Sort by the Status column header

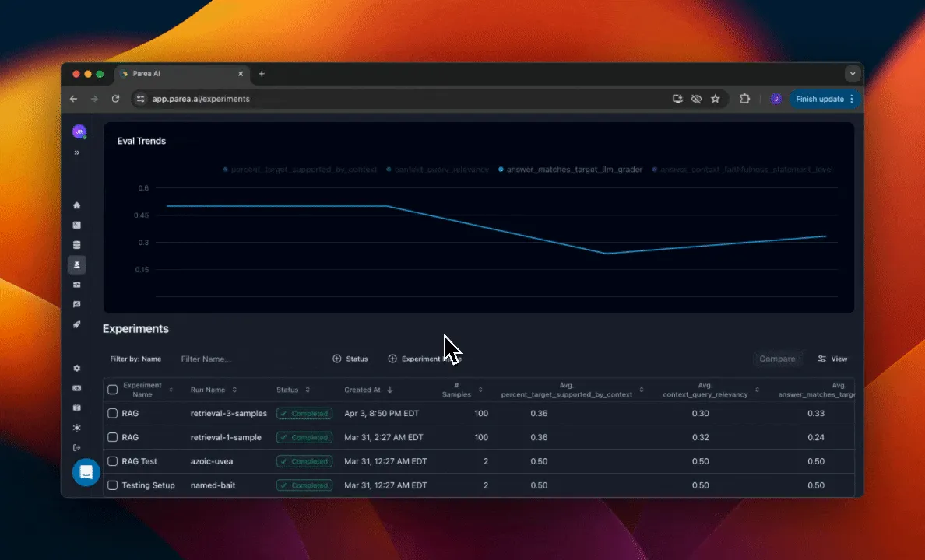[x=294, y=390]
